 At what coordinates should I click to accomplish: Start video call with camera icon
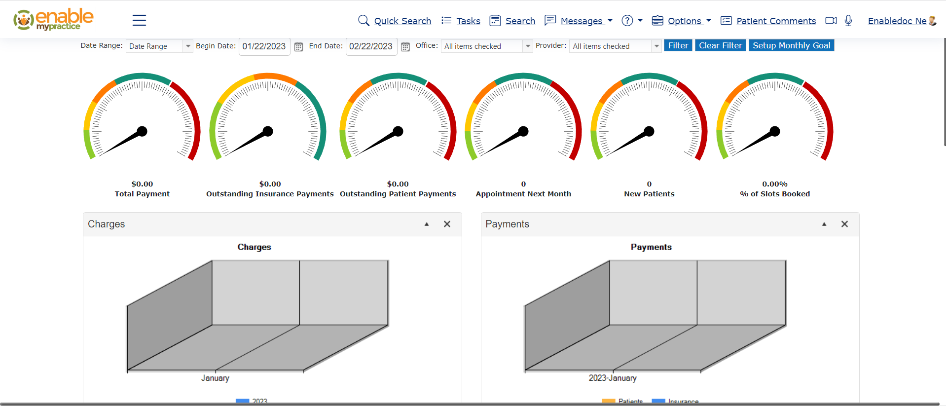tap(831, 20)
